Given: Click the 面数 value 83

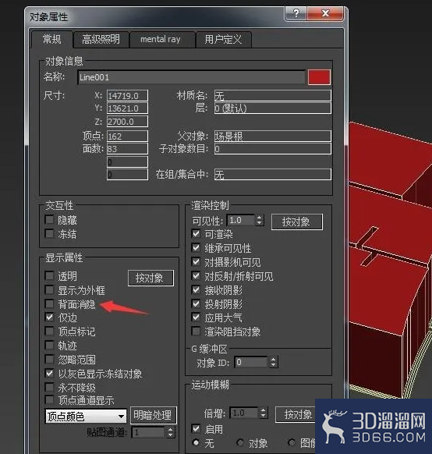Looking at the screenshot, I should [x=127, y=148].
